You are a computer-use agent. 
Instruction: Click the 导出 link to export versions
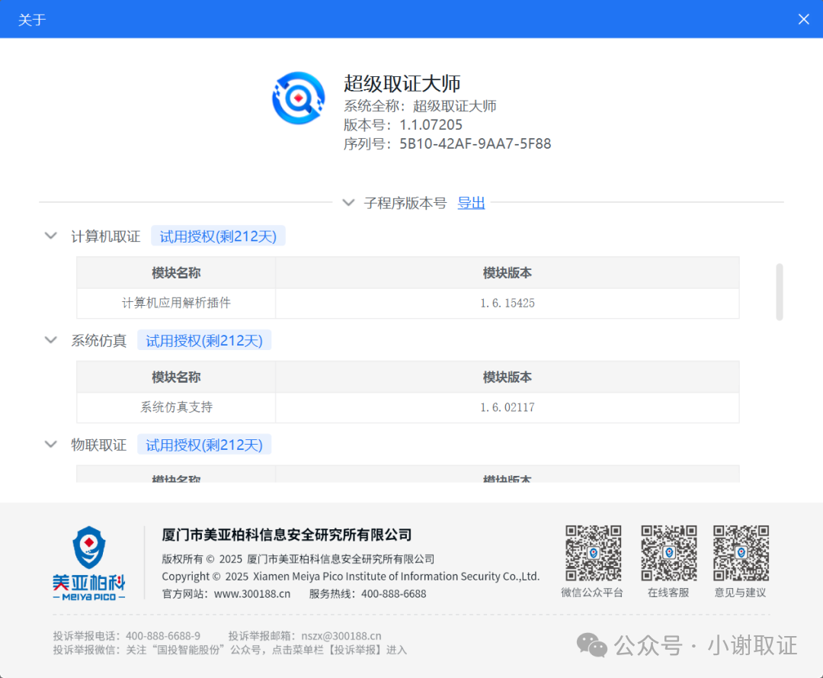pyautogui.click(x=471, y=203)
